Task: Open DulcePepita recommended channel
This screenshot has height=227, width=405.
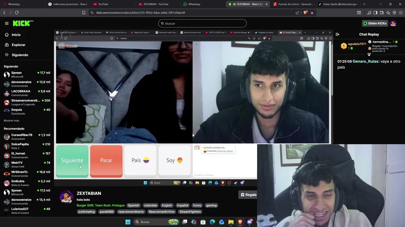Action: coord(27,146)
